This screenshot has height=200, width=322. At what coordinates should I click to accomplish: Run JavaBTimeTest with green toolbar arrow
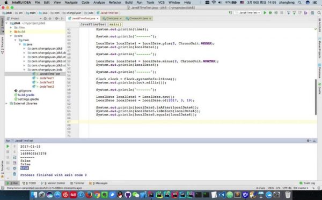pos(265,13)
